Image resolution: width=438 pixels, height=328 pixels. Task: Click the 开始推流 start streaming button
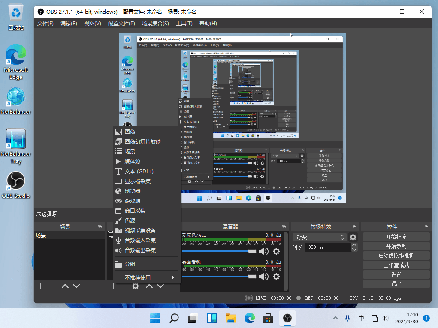pos(396,237)
